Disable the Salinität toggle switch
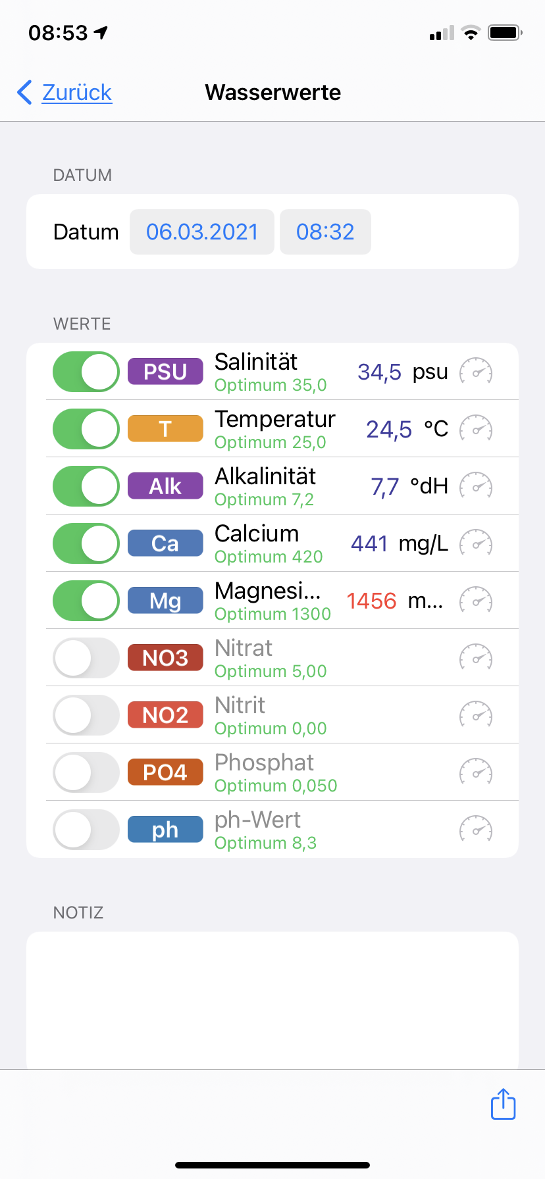 tap(86, 372)
